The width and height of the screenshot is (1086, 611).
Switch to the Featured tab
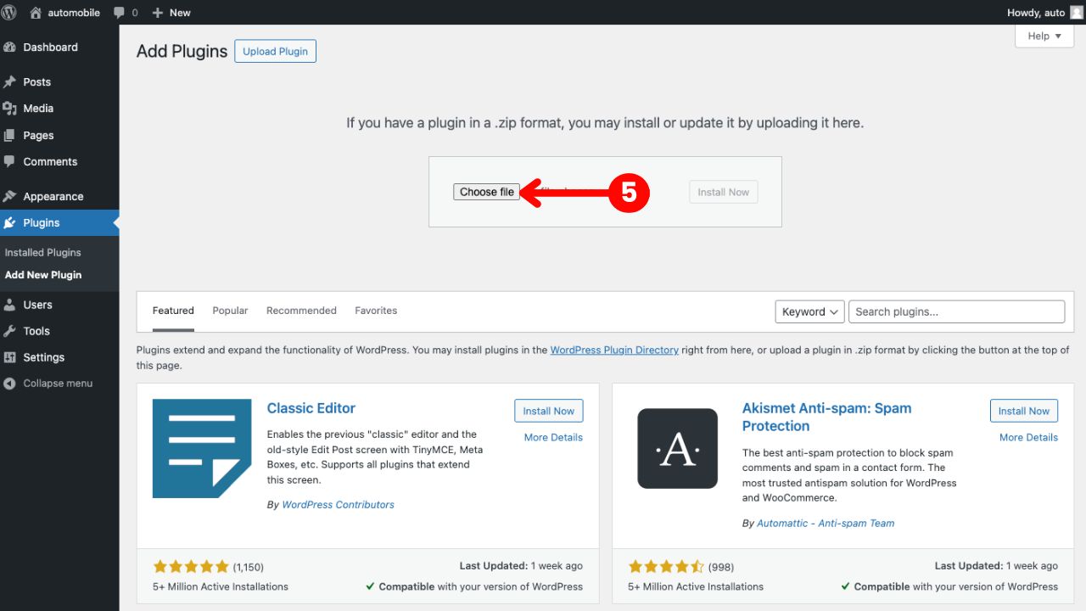173,311
